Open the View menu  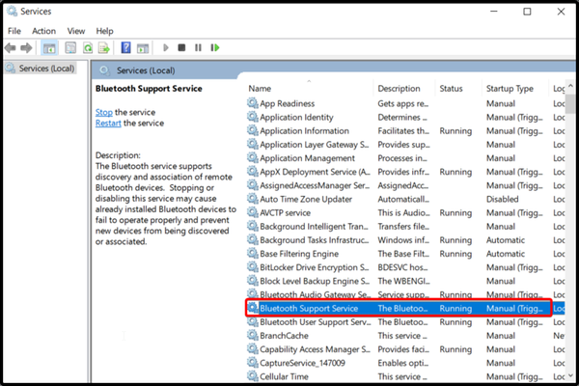pos(76,31)
